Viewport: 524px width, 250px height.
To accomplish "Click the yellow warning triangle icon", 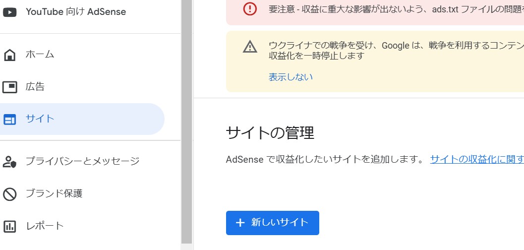I will [250, 47].
